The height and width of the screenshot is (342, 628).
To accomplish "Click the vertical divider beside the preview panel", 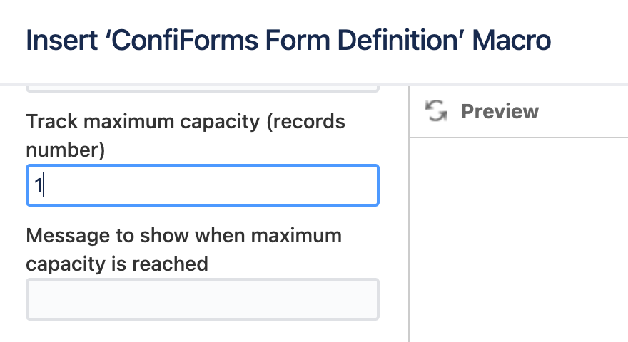I will click(x=409, y=214).
